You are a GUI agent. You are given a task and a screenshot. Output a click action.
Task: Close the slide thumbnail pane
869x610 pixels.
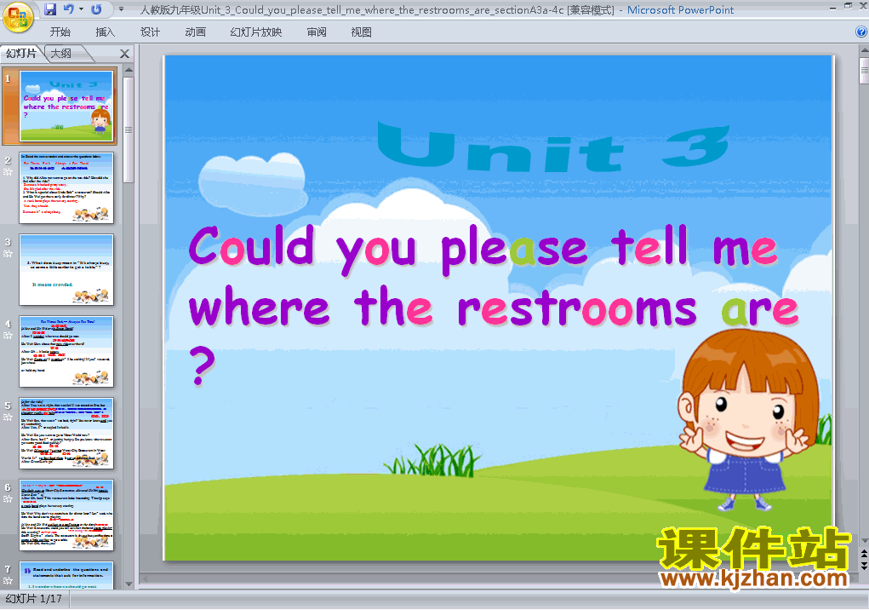click(125, 54)
